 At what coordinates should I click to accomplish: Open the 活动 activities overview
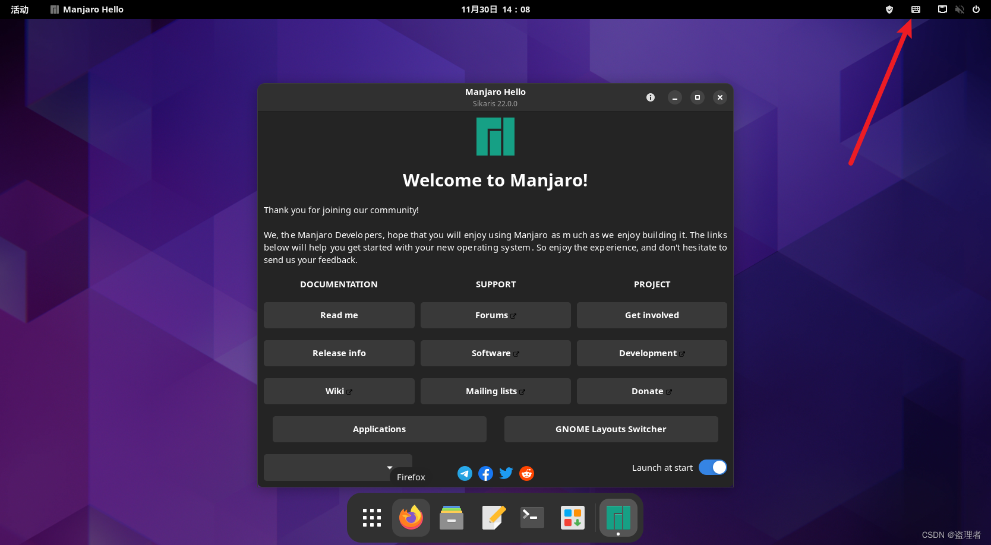click(x=20, y=9)
